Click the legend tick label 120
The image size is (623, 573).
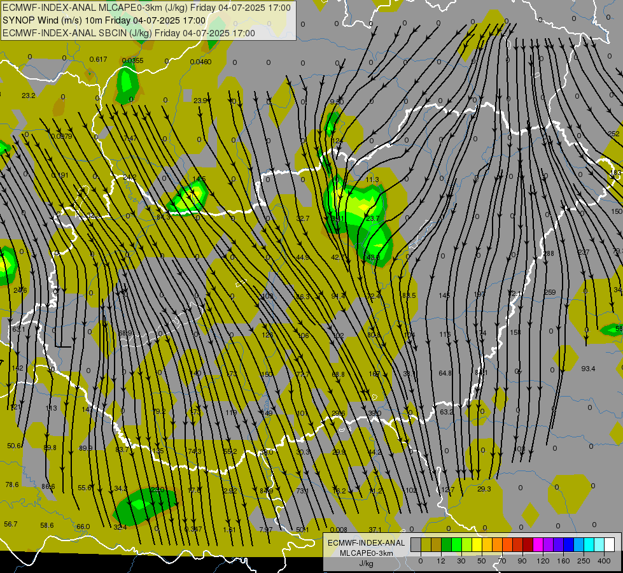[x=543, y=561]
